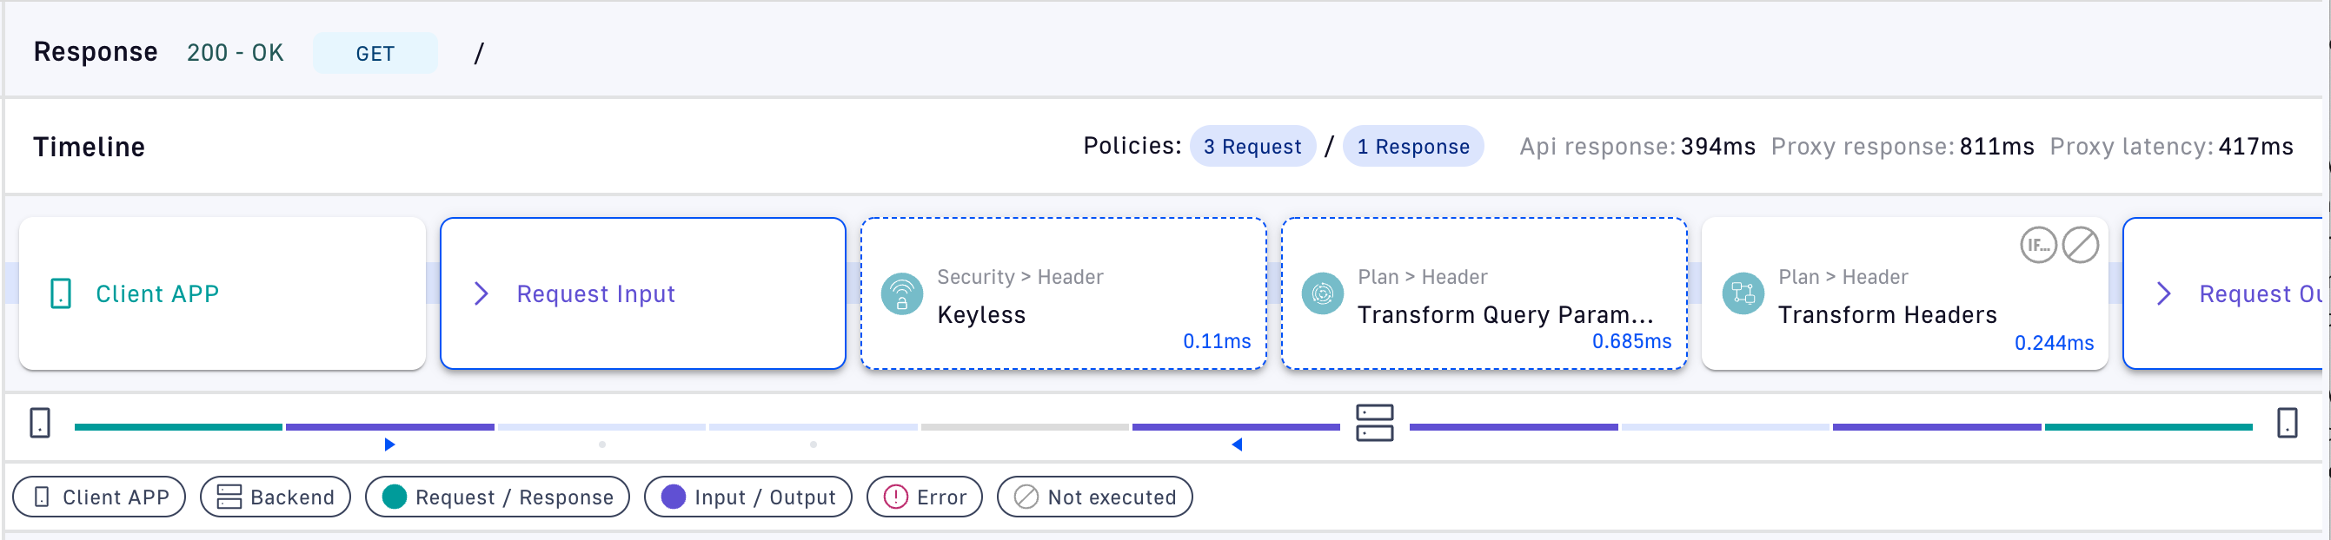Click the left client device icon on timeline bar

pos(40,423)
